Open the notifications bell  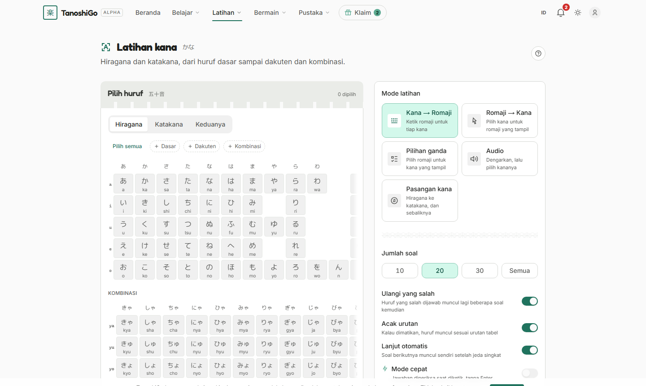click(561, 13)
